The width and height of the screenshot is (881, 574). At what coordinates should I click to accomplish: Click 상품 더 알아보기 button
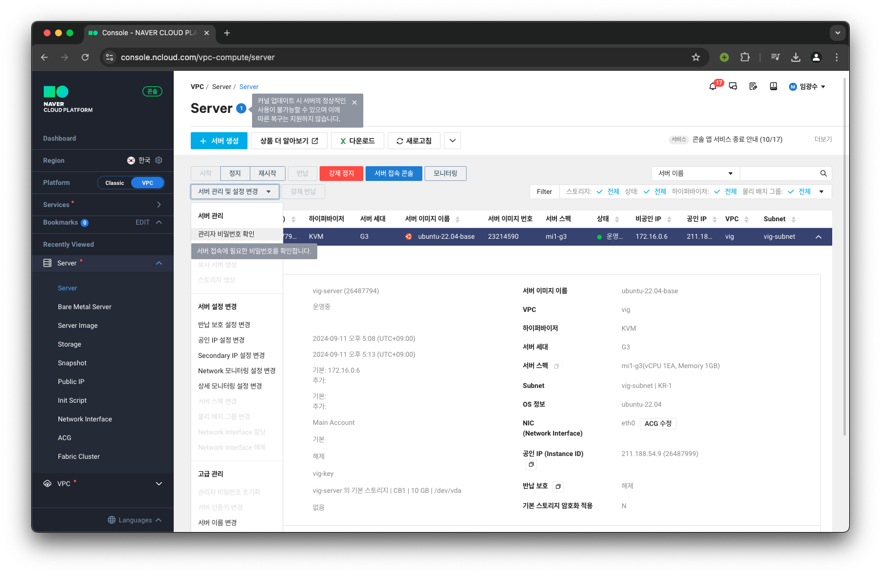coord(289,141)
